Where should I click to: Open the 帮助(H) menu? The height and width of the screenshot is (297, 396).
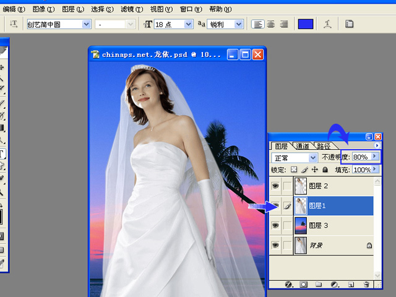[x=220, y=9]
